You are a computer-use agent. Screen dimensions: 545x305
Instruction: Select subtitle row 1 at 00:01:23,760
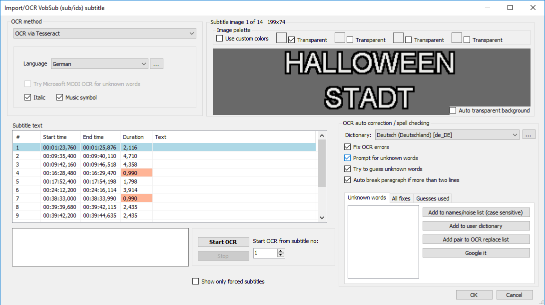click(164, 147)
